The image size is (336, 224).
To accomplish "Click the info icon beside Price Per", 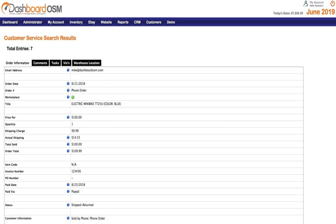I will click(x=68, y=117).
